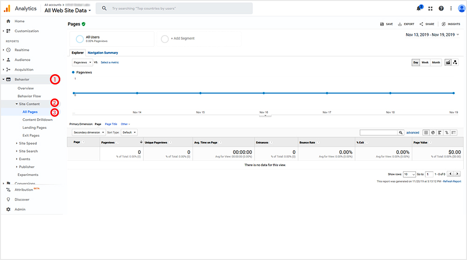The width and height of the screenshot is (467, 260).
Task: Select the Day interval button
Action: pos(416,62)
